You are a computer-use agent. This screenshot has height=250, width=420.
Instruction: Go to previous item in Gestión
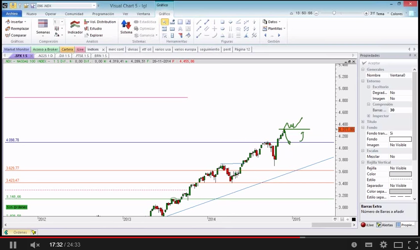[x=265, y=35]
